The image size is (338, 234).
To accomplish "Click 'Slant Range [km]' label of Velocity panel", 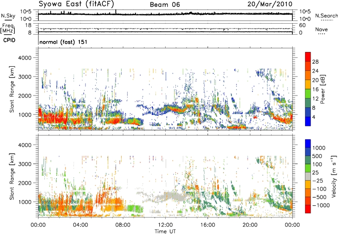I will (x=12, y=177).
